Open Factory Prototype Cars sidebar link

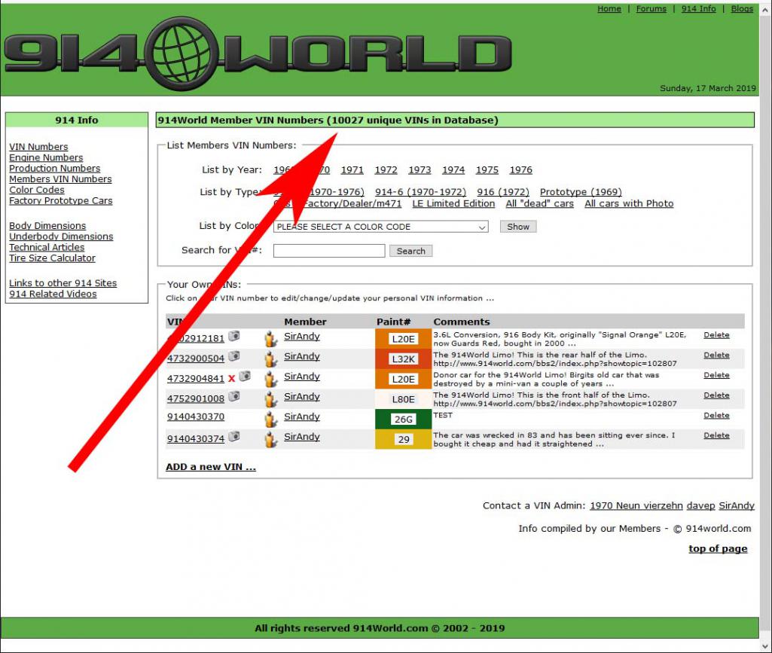pos(60,201)
